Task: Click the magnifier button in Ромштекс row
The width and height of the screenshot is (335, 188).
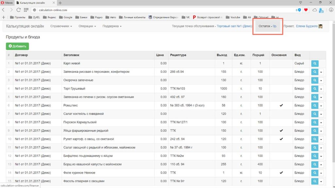Action: tap(314, 105)
